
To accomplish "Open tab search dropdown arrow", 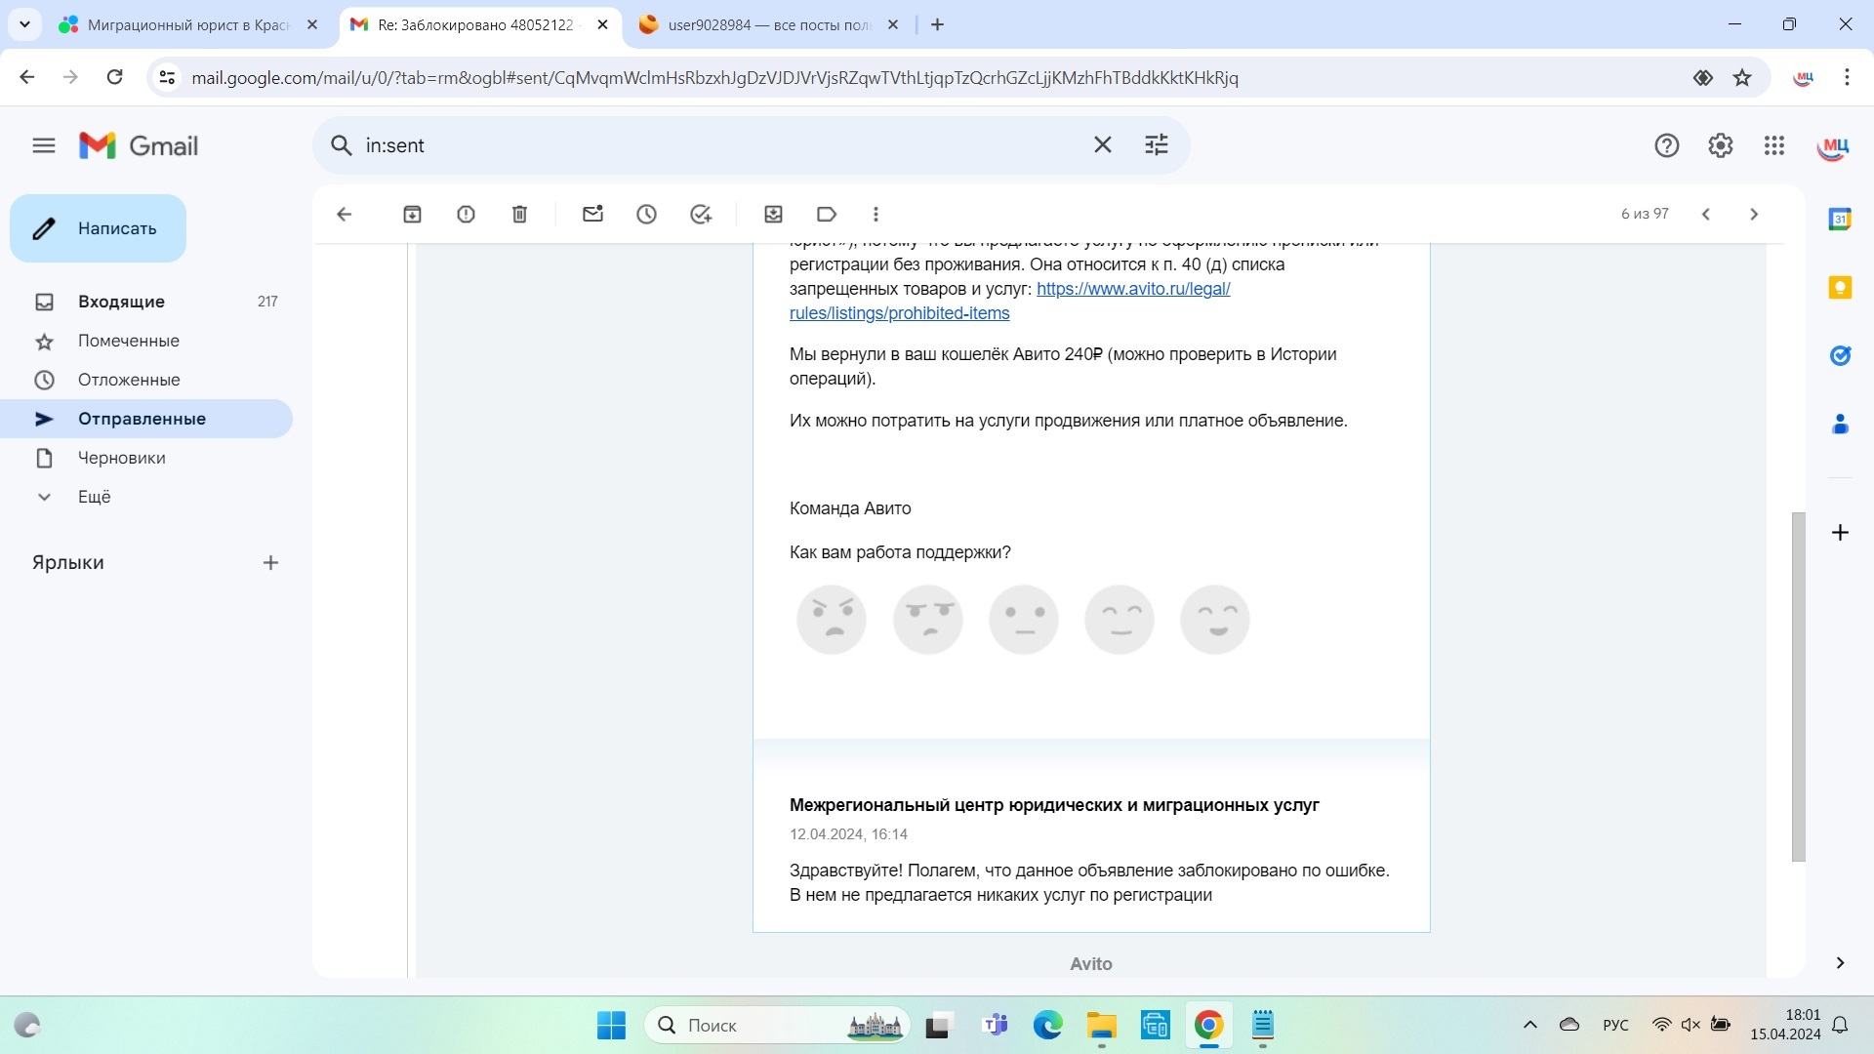I will click(x=24, y=24).
